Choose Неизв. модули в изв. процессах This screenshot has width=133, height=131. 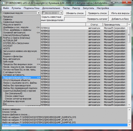point(21,67)
